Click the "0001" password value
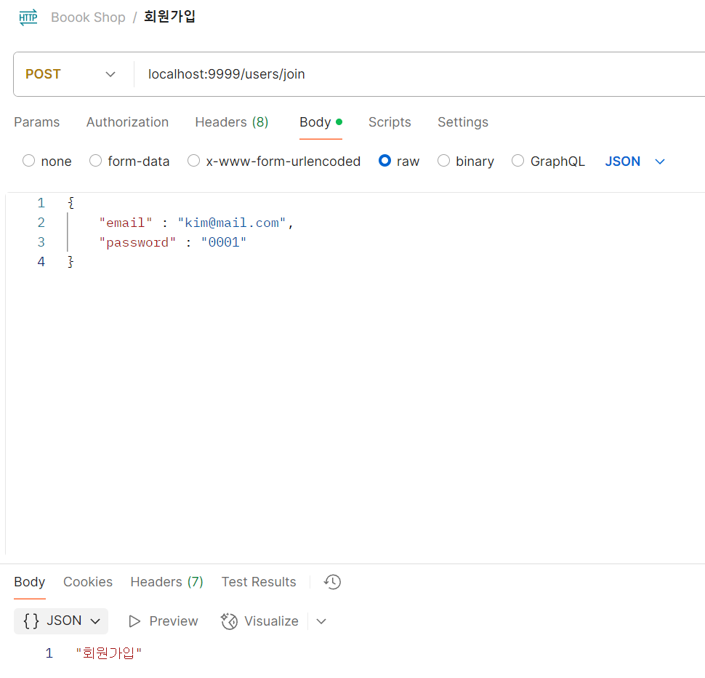Image resolution: width=705 pixels, height=678 pixels. coord(223,242)
